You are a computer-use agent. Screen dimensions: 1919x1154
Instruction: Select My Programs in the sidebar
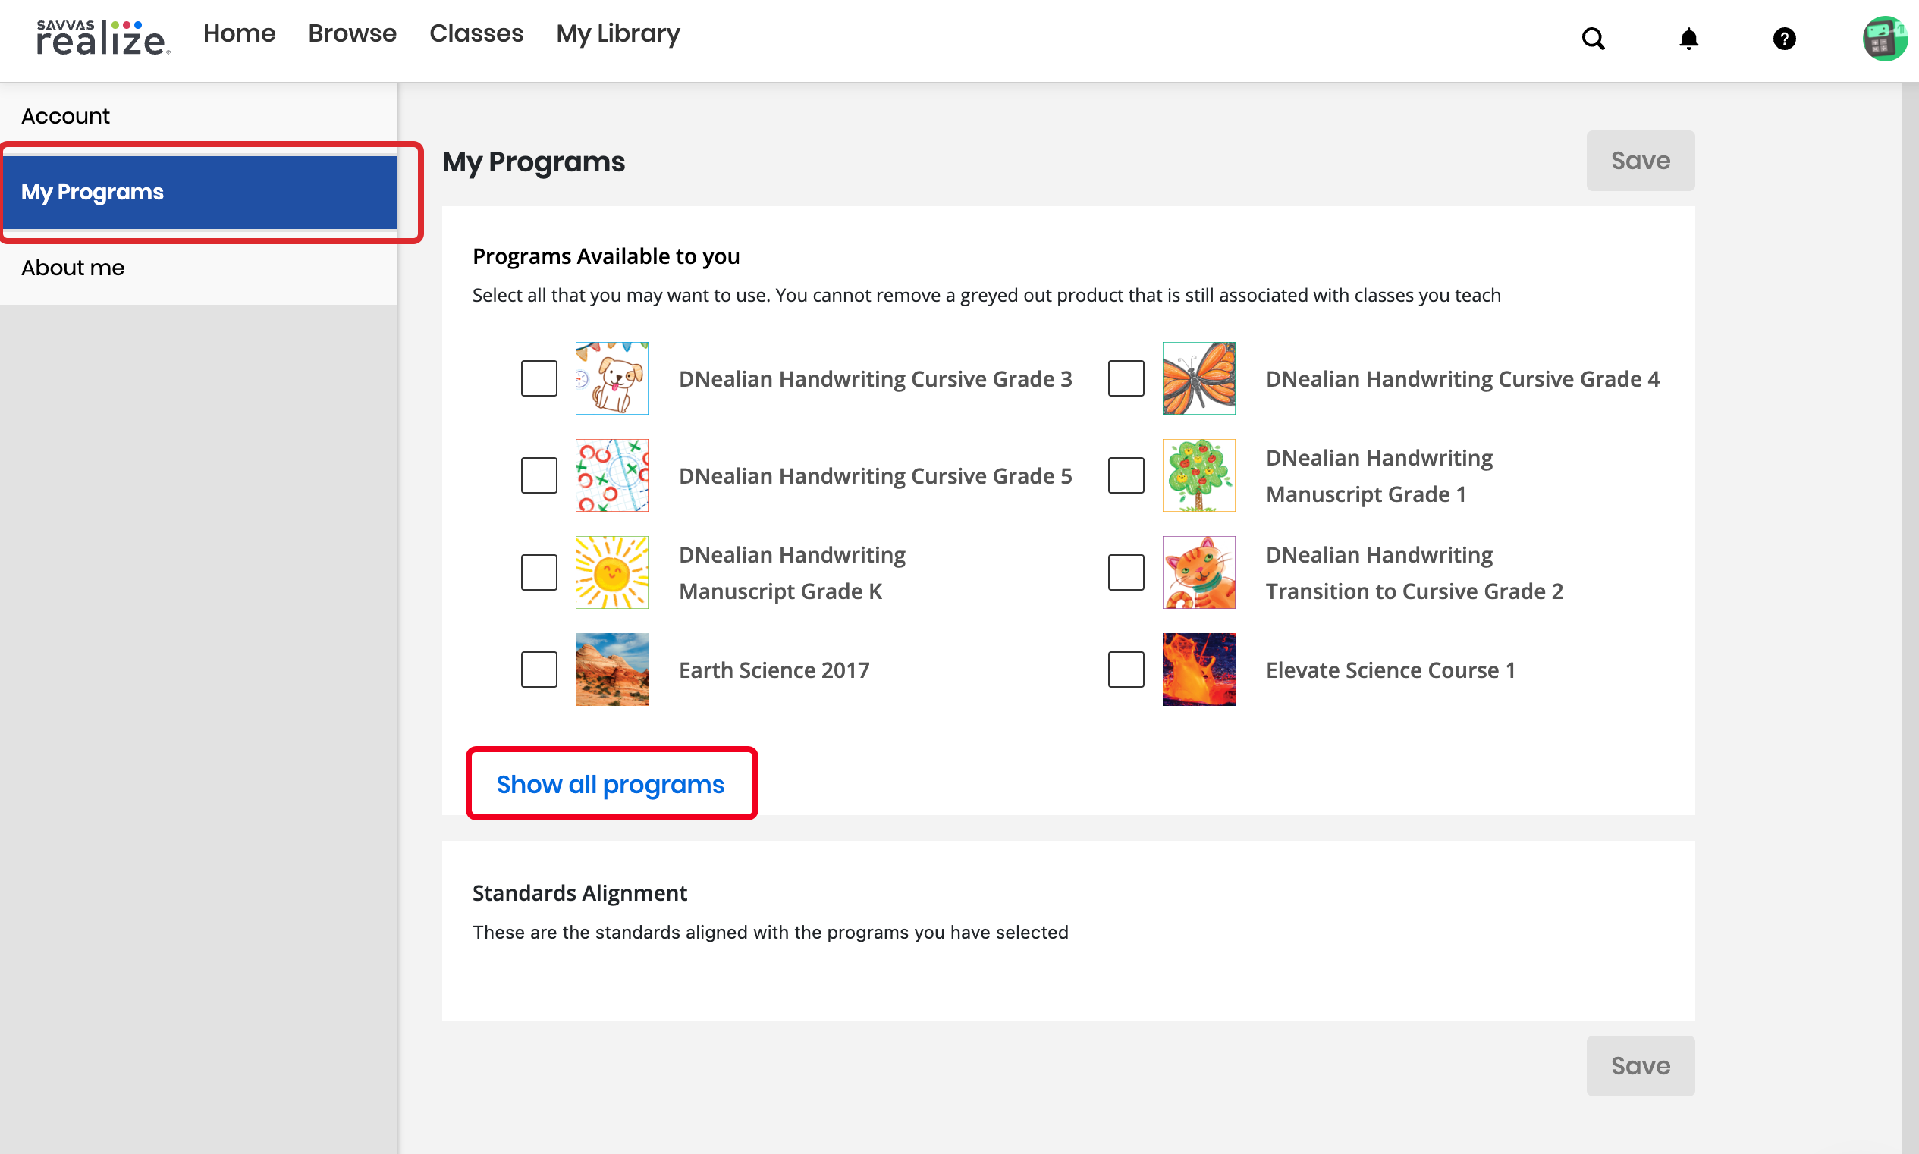pyautogui.click(x=200, y=192)
